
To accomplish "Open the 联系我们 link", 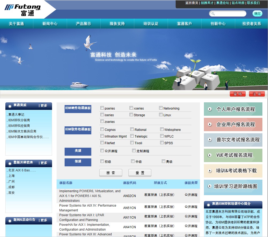I will (253, 3).
